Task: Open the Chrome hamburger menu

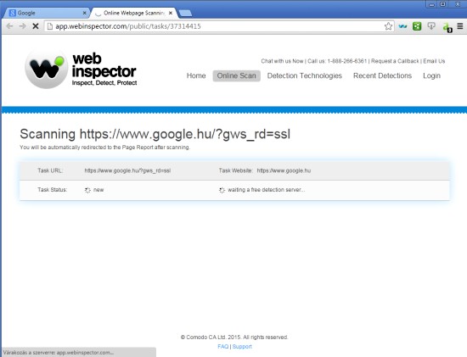Action: point(460,26)
